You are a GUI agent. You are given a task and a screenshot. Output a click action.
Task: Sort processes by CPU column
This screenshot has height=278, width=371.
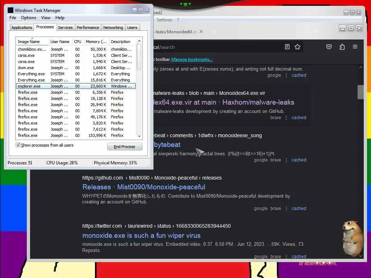point(78,42)
